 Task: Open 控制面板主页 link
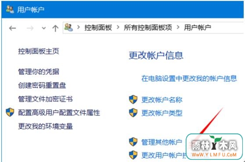(39, 51)
